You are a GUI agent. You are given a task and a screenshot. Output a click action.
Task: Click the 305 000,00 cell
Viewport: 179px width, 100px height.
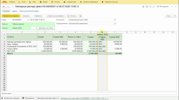[x=75, y=42]
